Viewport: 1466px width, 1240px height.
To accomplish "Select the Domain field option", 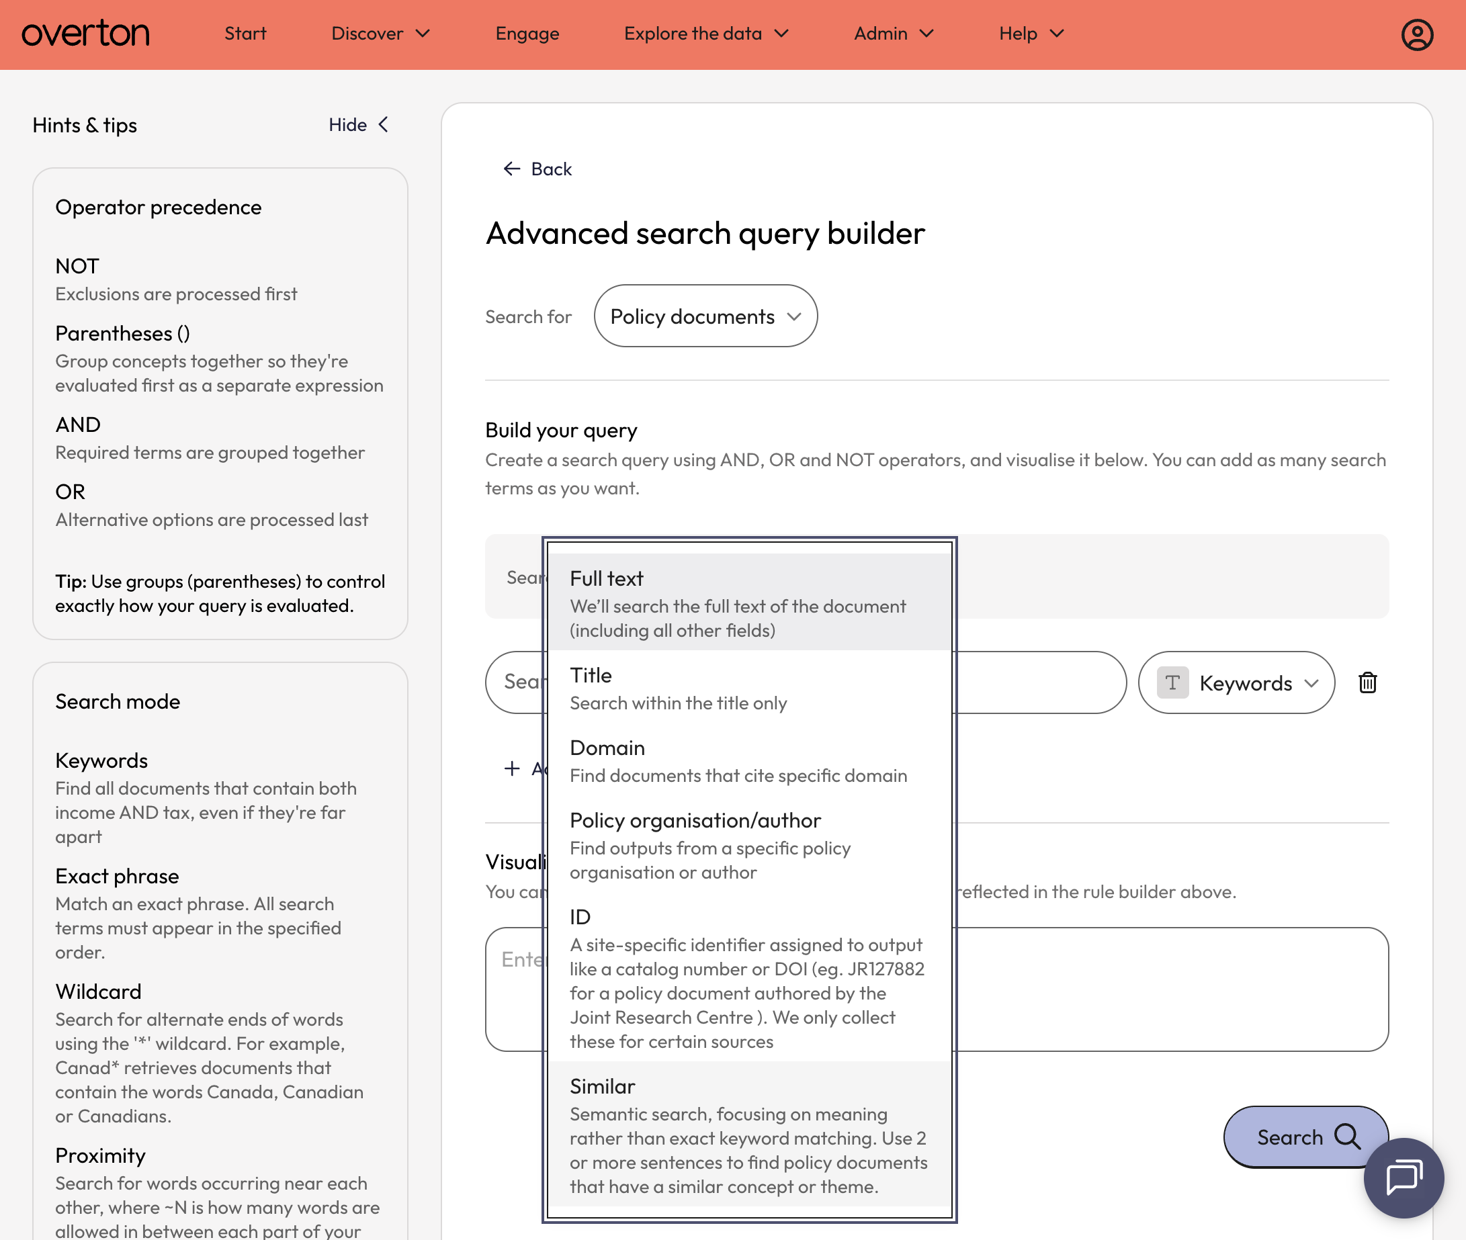I will [x=750, y=760].
